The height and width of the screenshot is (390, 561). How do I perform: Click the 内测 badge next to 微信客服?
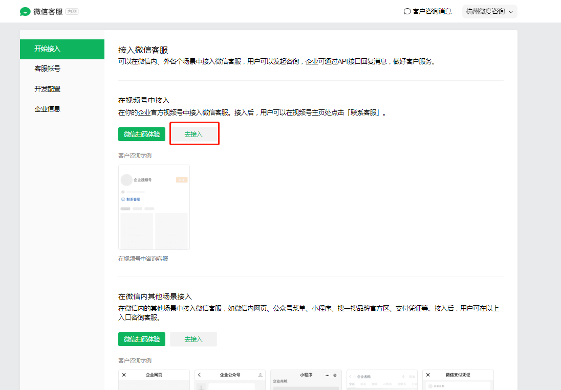point(72,11)
